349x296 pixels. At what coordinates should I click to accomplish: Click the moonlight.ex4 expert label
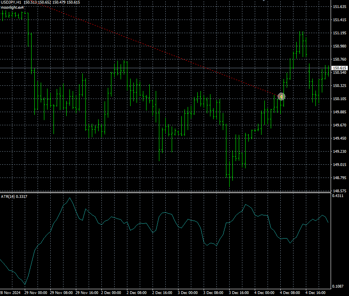click(12, 8)
